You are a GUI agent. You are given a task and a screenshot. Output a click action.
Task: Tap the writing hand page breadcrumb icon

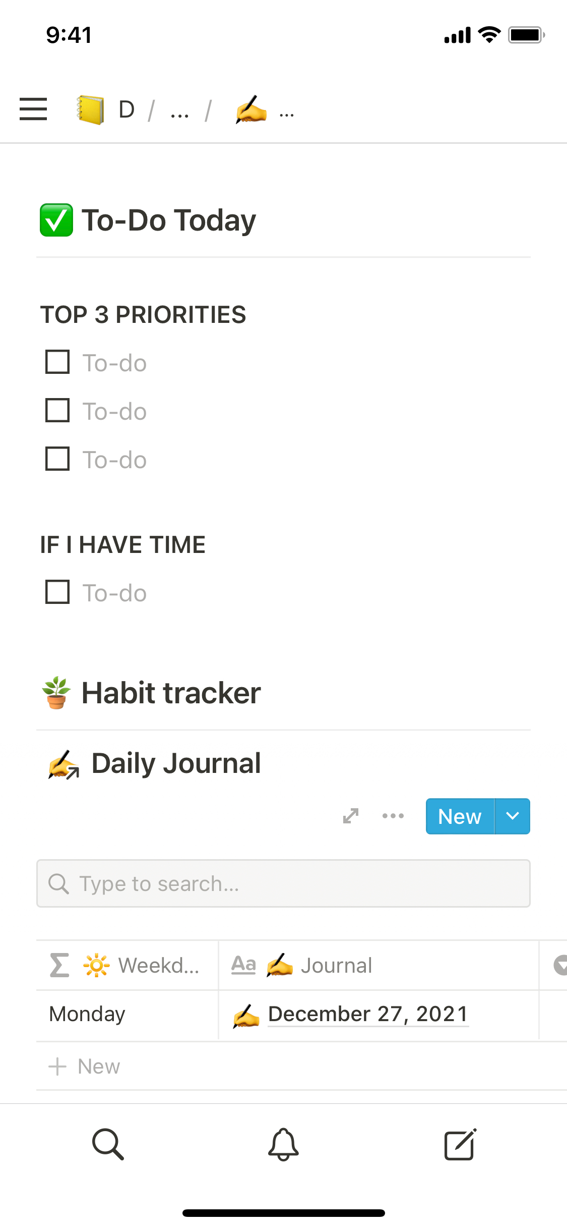click(251, 109)
